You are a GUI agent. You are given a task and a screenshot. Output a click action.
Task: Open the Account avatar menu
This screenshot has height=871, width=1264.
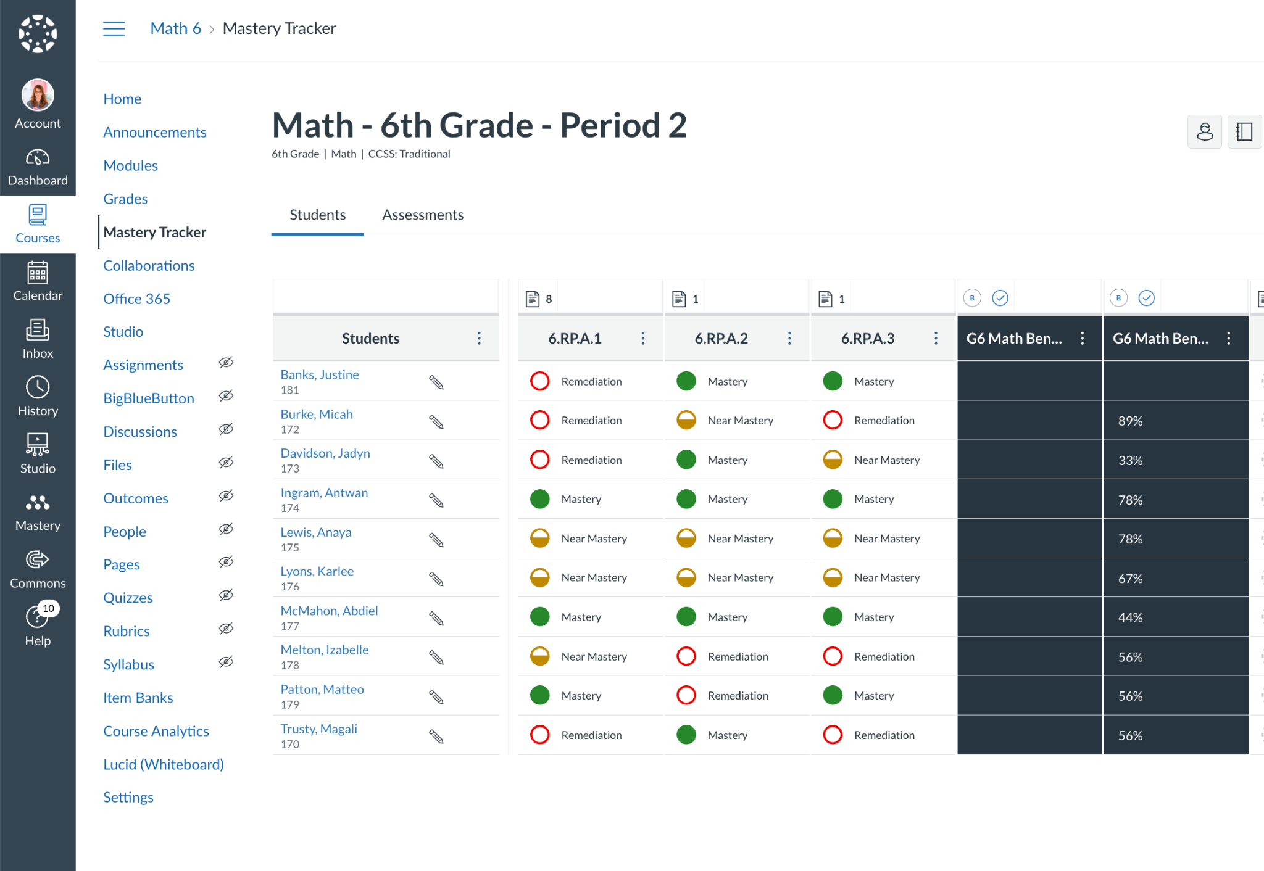coord(38,104)
